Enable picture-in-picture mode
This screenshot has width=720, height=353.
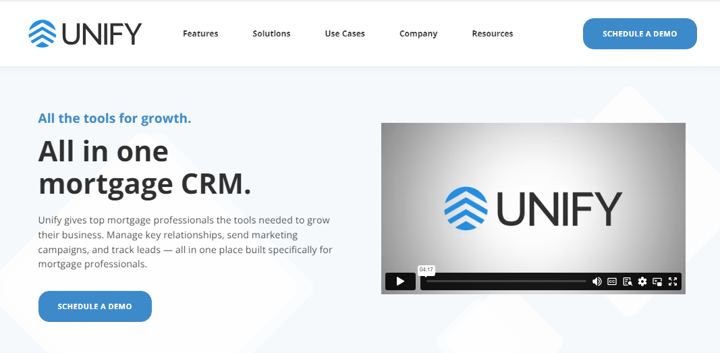[x=657, y=281]
